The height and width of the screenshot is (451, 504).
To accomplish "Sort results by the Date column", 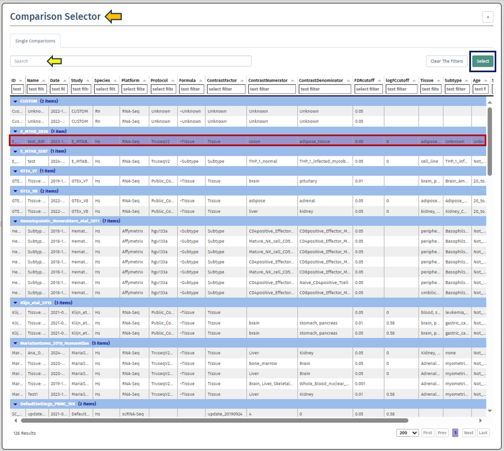I will point(65,80).
